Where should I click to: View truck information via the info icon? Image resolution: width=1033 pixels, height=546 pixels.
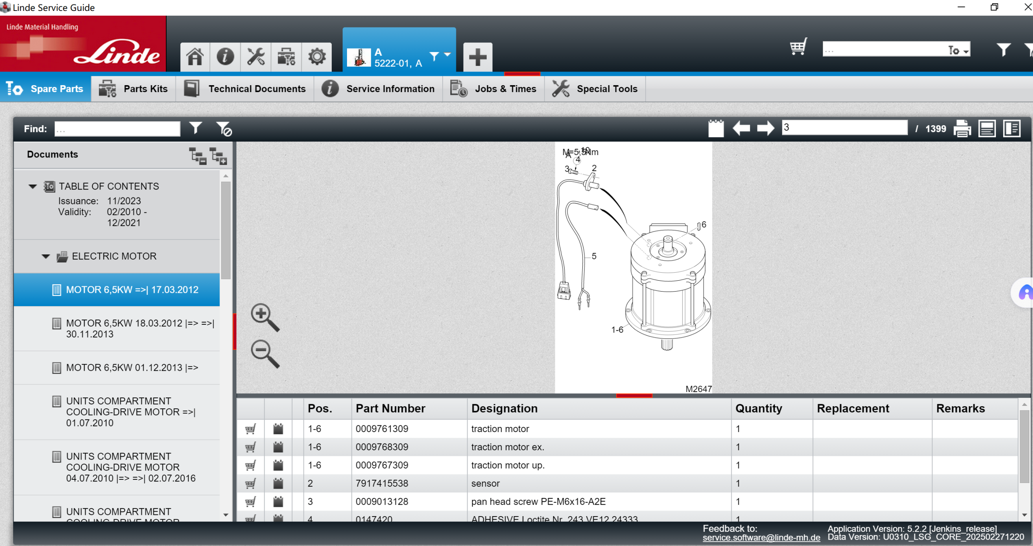pyautogui.click(x=225, y=57)
